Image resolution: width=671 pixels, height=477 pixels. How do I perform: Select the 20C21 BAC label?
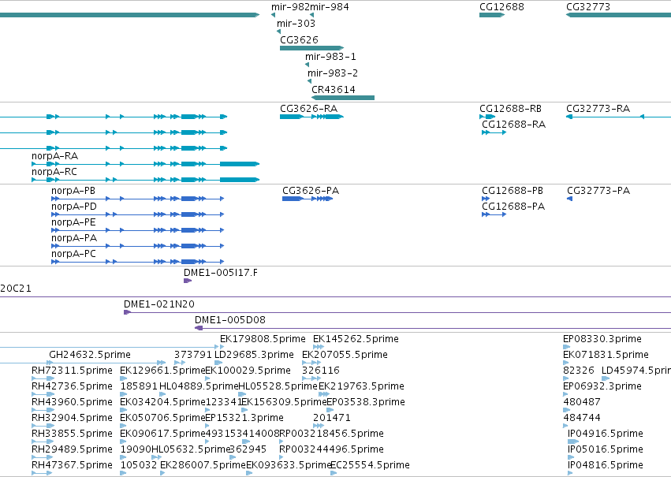point(16,289)
